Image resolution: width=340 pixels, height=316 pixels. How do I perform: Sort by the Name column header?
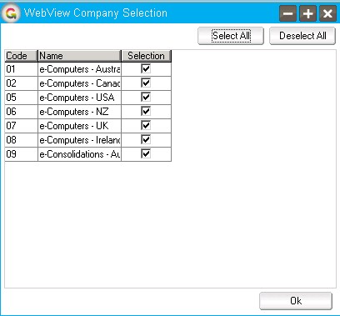80,56
